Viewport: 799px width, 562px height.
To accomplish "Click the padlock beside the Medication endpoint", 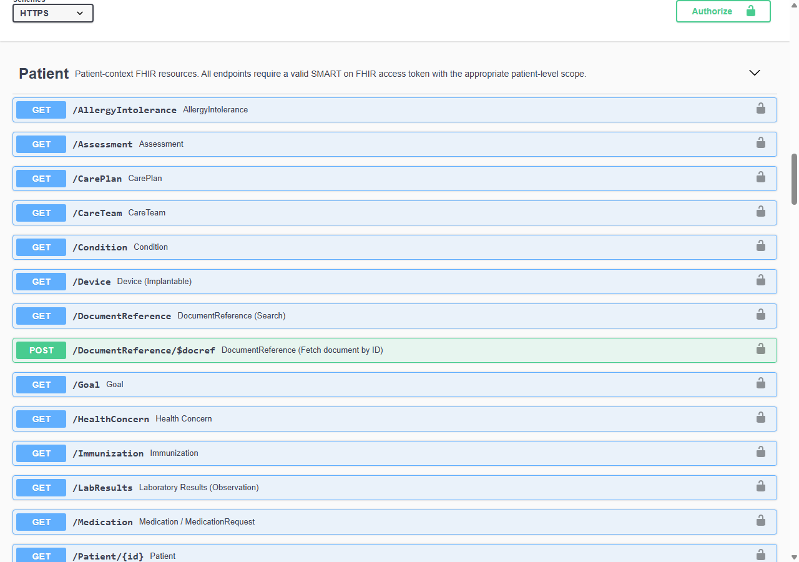I will pyautogui.click(x=761, y=520).
